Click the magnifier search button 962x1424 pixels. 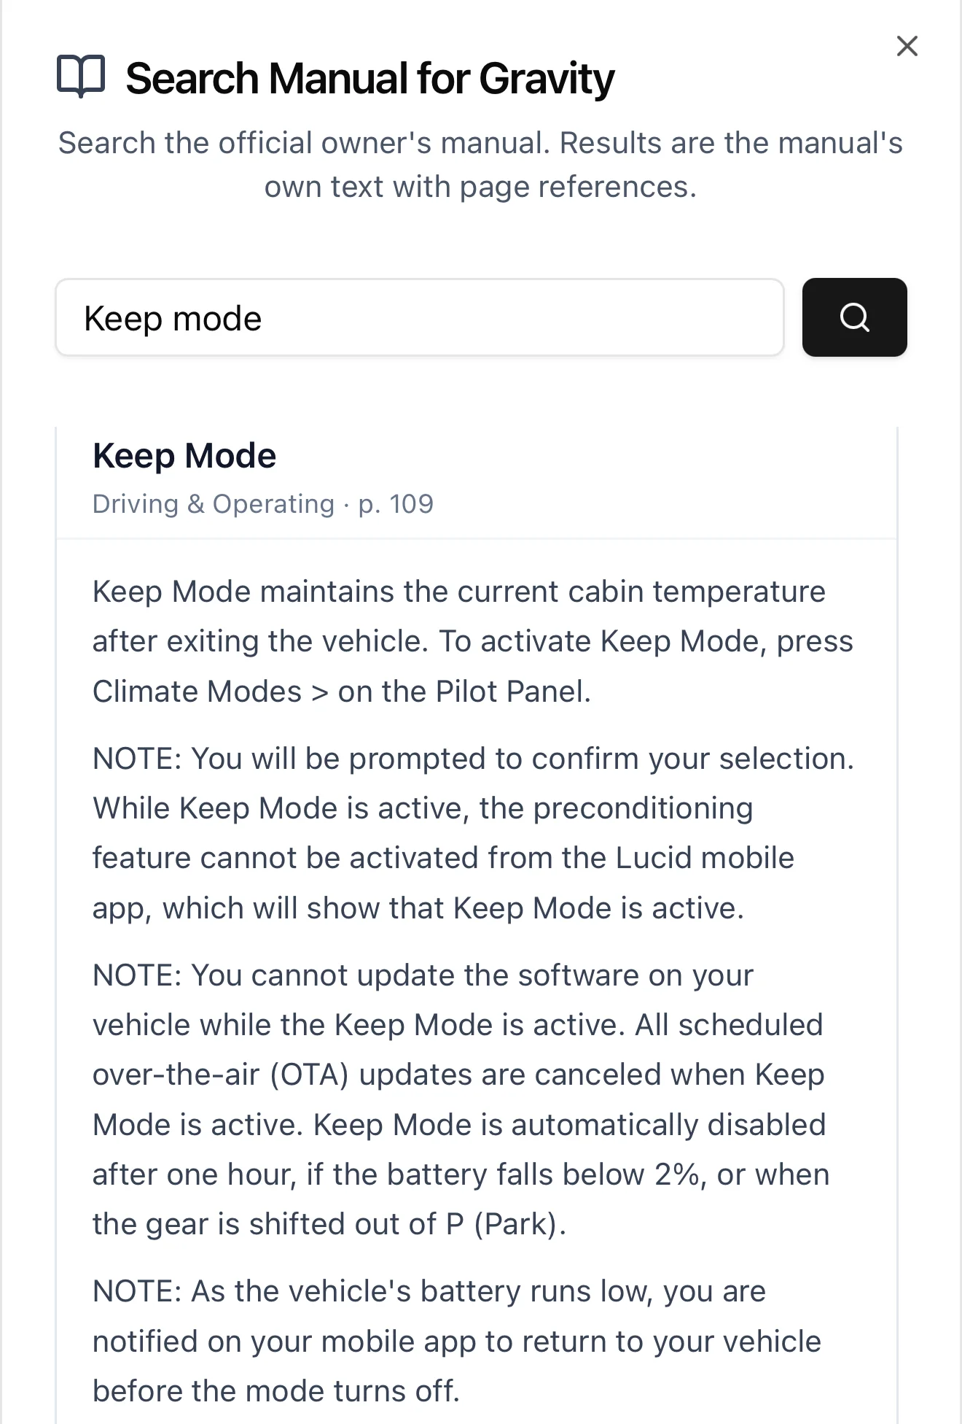854,317
